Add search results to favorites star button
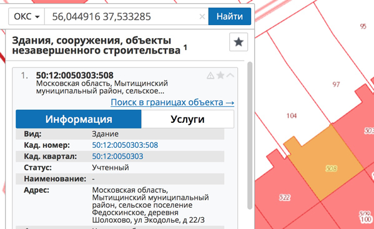Image resolution: width=374 pixels, height=229 pixels. 239,42
